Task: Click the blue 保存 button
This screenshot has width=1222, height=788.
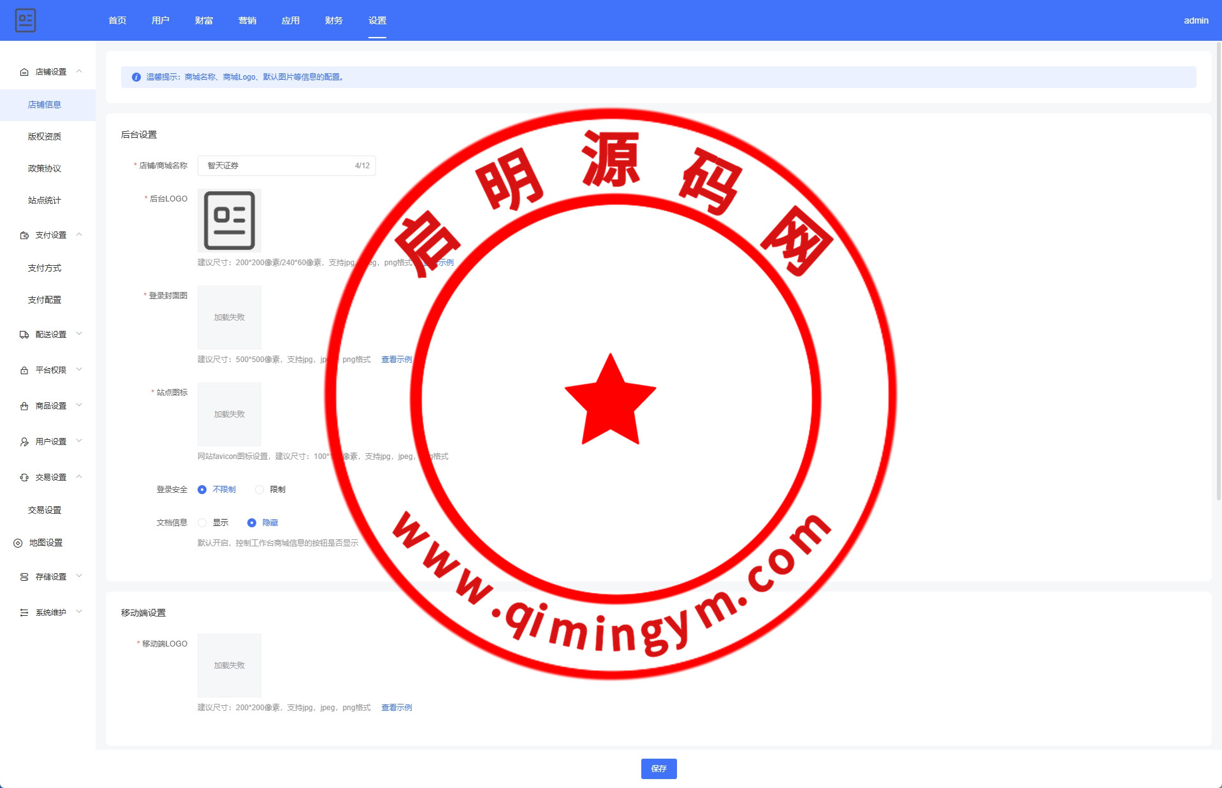Action: tap(658, 769)
